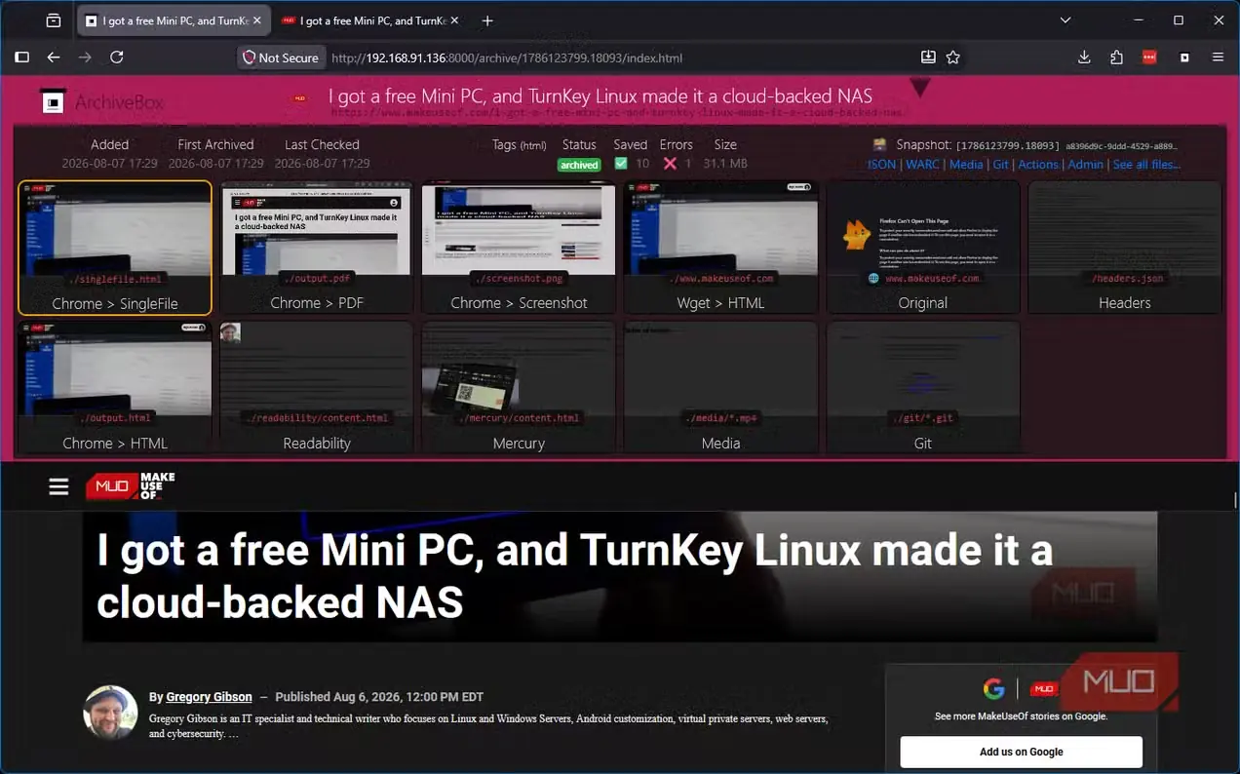
Task: Select the Chrome > SingleFile thumbnail
Action: (115, 248)
